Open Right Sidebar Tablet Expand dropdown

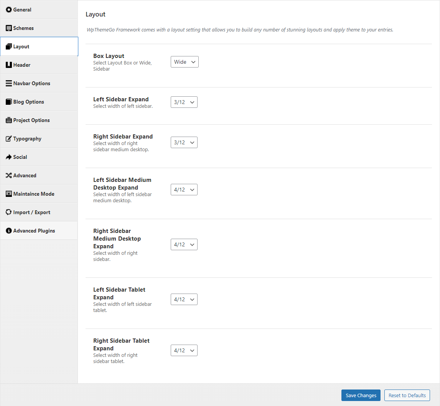click(x=184, y=350)
